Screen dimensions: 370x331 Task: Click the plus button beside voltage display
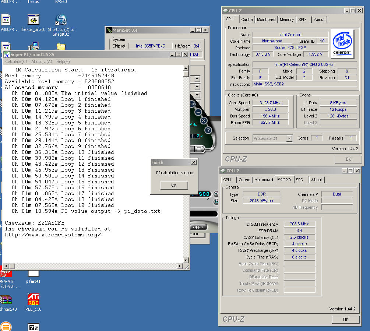point(216,194)
